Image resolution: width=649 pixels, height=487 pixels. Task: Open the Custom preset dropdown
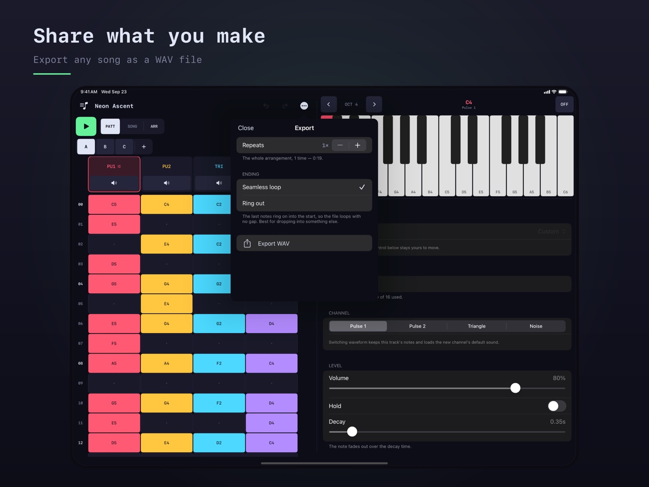pyautogui.click(x=551, y=231)
